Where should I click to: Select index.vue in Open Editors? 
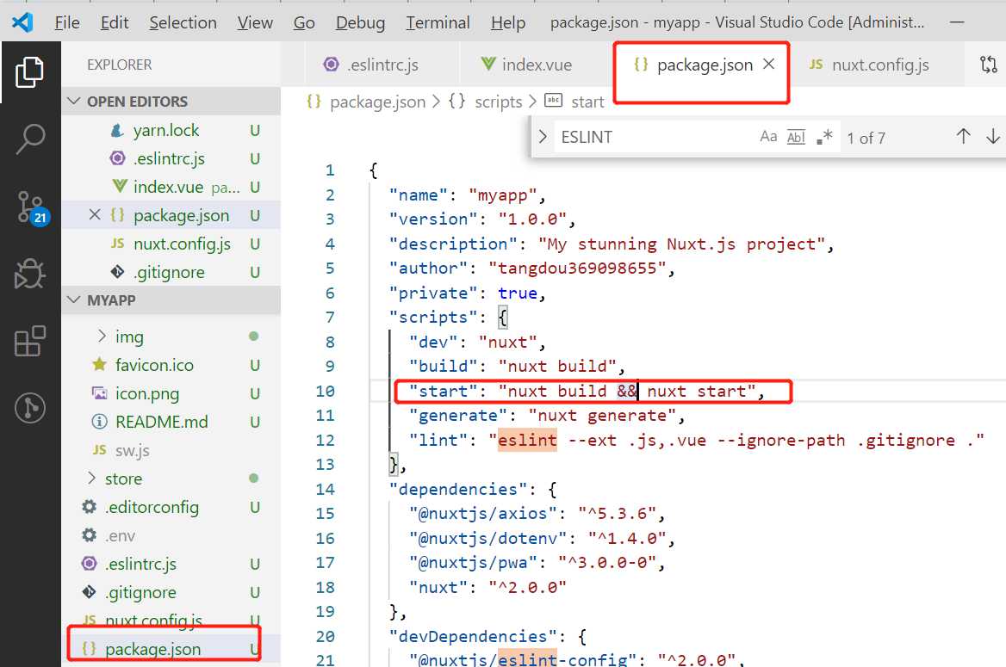pyautogui.click(x=168, y=187)
